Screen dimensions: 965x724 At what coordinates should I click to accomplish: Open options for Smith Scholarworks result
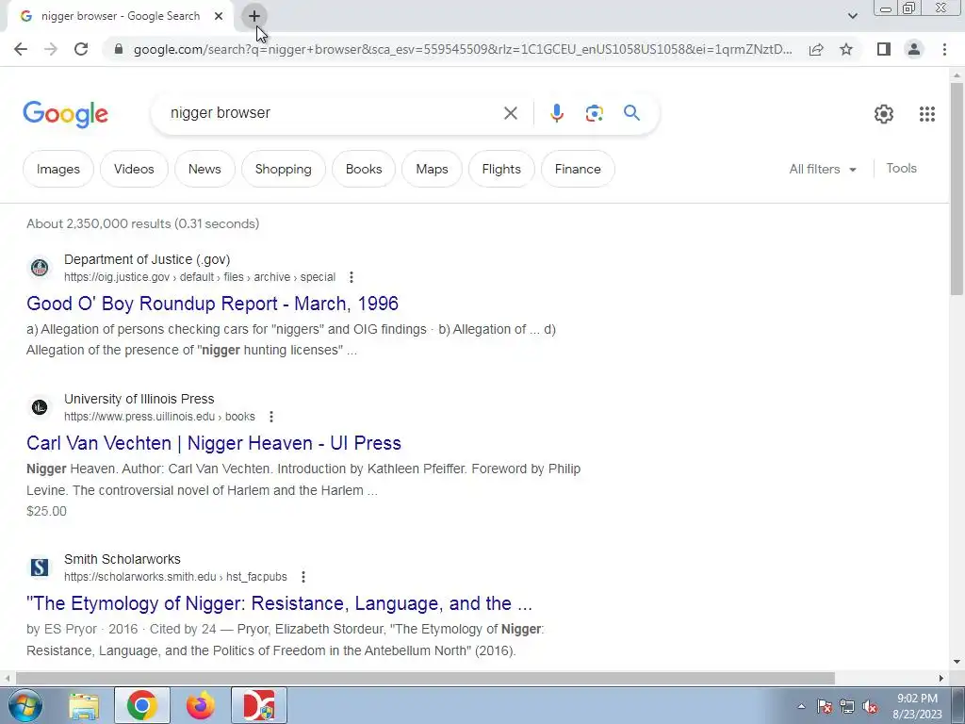(x=303, y=577)
